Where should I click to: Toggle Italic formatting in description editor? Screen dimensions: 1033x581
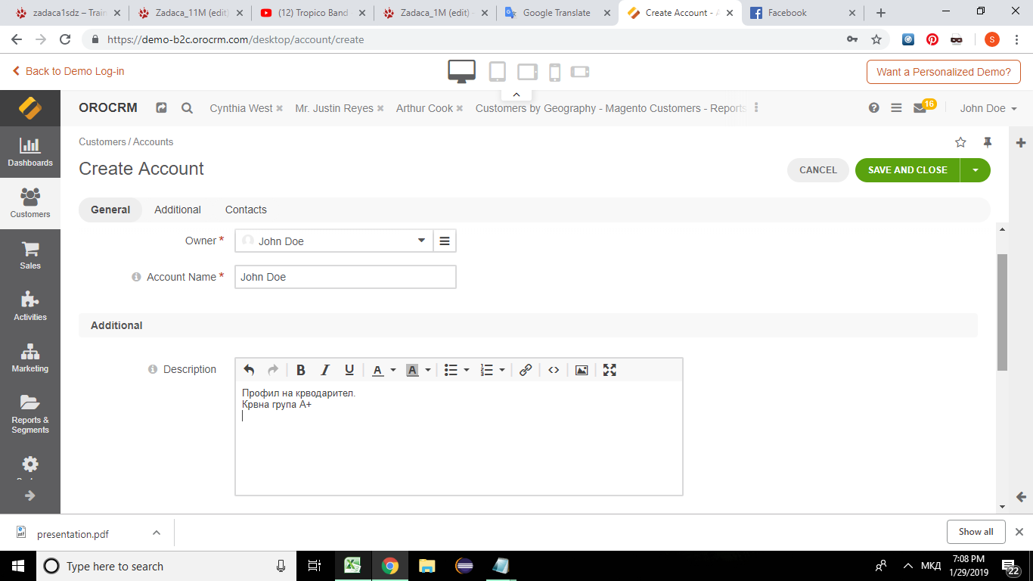tap(325, 370)
